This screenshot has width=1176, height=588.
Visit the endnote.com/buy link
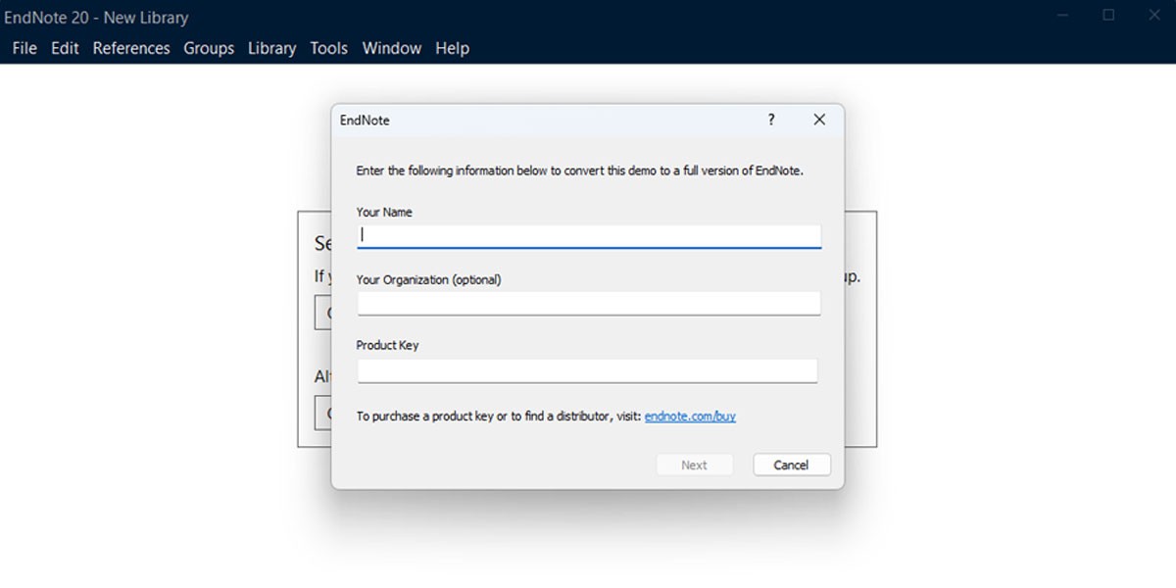(690, 416)
